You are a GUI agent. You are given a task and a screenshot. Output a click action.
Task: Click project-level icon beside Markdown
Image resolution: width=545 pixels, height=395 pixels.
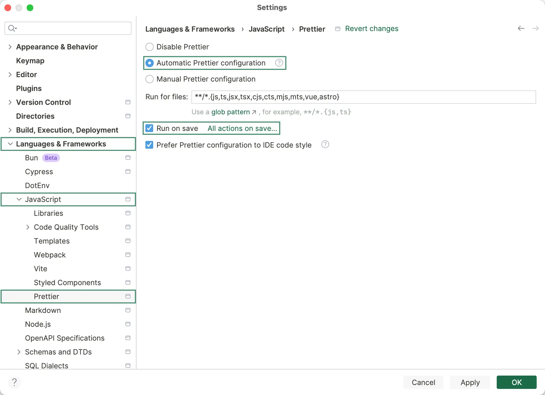point(128,310)
